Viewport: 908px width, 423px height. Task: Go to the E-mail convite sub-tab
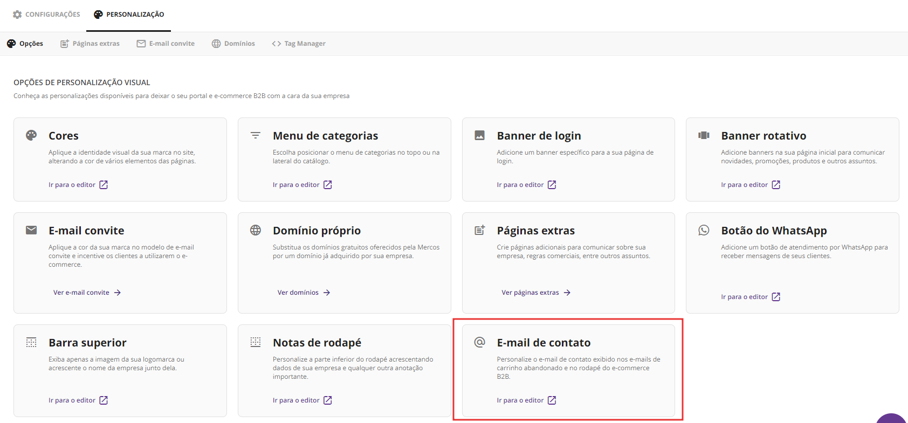point(166,44)
